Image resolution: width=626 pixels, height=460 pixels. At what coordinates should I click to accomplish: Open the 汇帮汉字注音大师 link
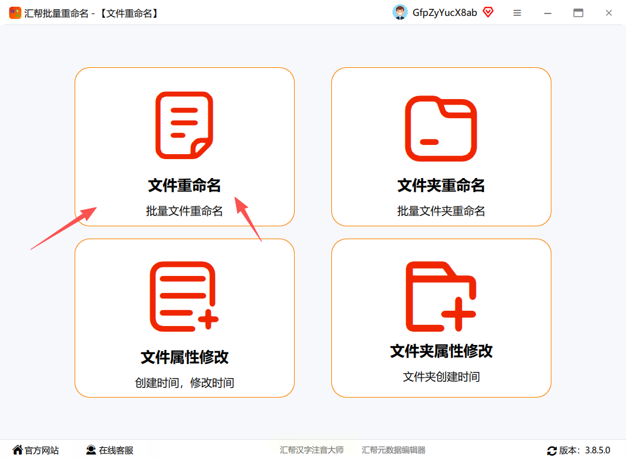[x=311, y=450]
